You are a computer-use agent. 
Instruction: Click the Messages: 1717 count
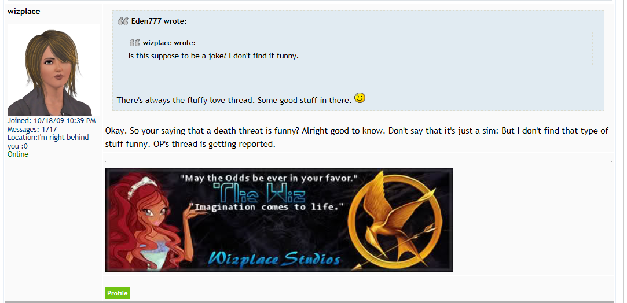coord(32,130)
